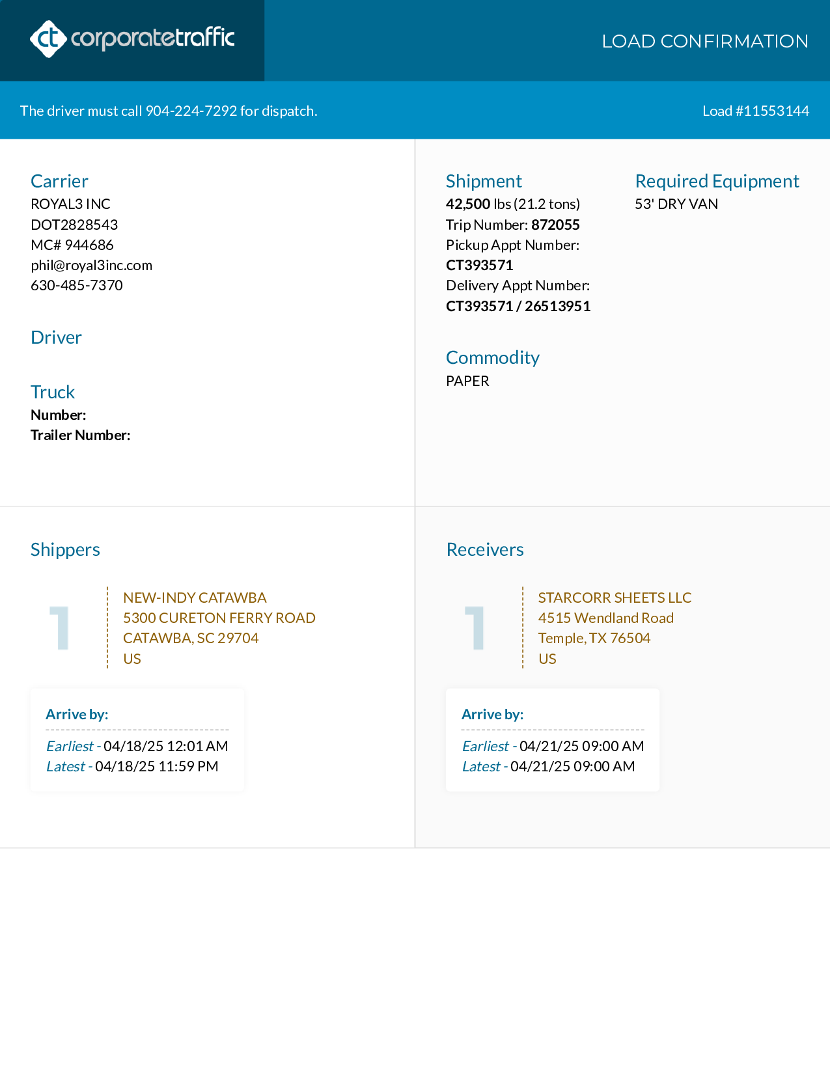Select 4515 Wendland Road address
The height and width of the screenshot is (1074, 830).
point(606,618)
